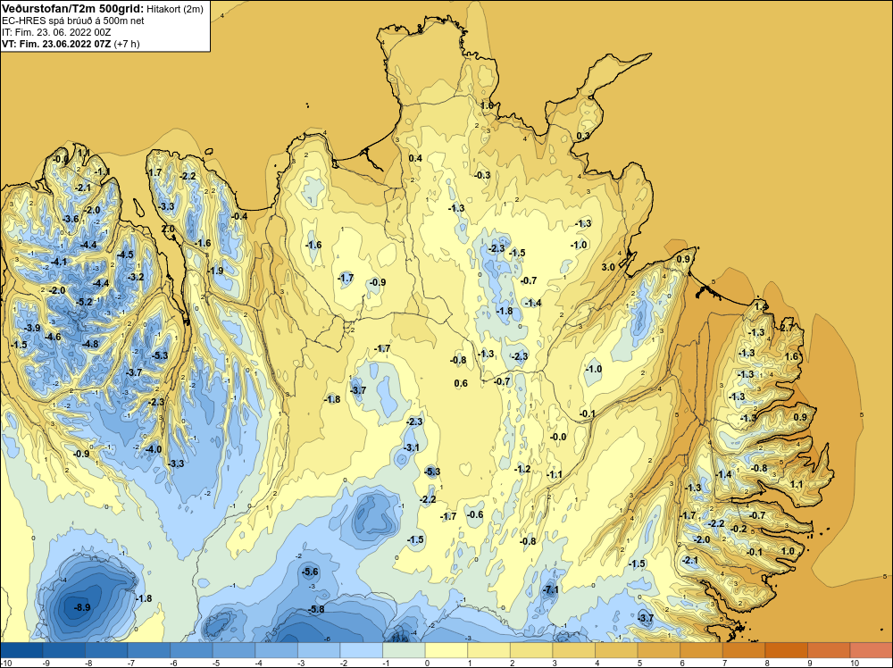Click the -1.2 temperature value
The width and height of the screenshot is (893, 668).
tap(522, 469)
